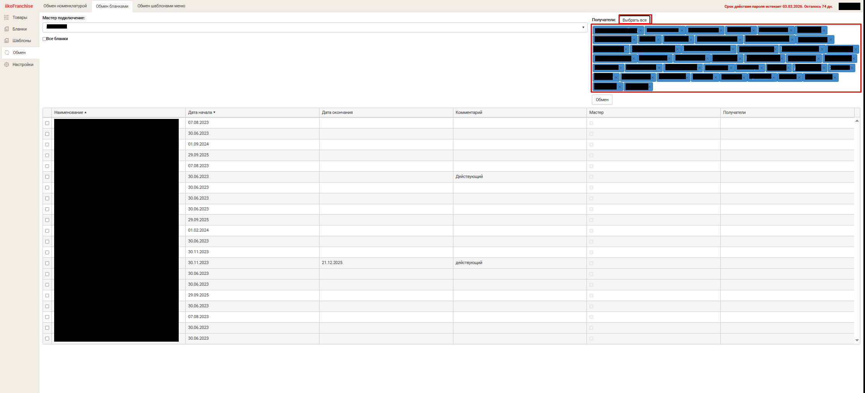Screen dimensions: 865x393
Task: Check the row dated 01.02.2024
Action: point(47,231)
